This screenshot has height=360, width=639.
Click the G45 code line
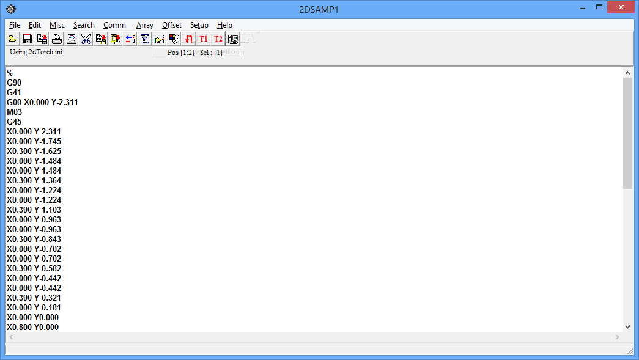(14, 122)
